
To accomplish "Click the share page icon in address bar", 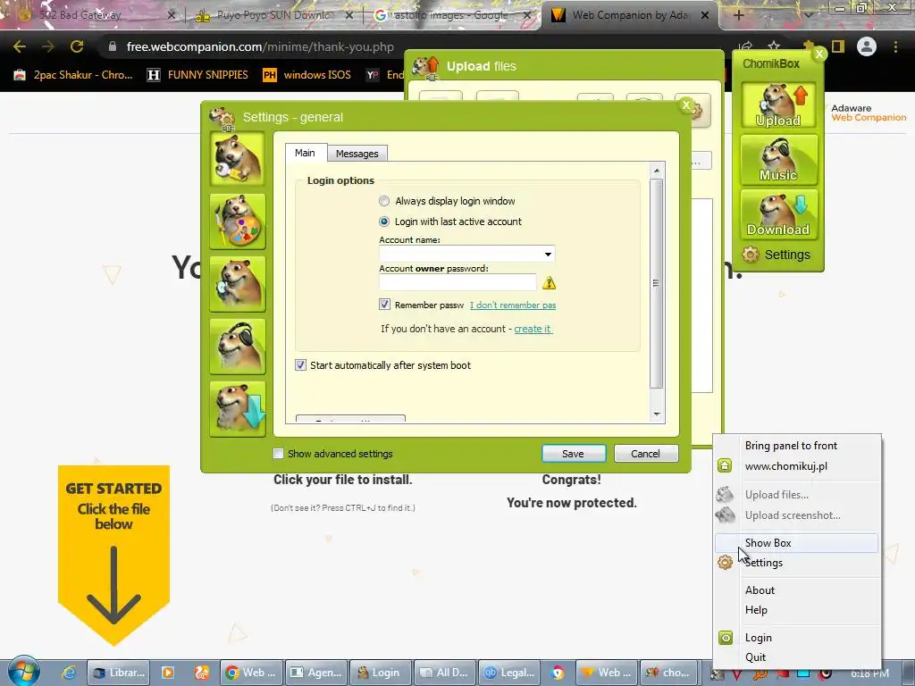I will (x=745, y=45).
